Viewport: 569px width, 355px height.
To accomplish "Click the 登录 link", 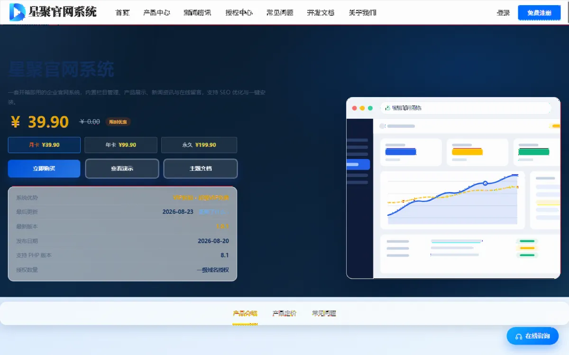I will tap(503, 13).
